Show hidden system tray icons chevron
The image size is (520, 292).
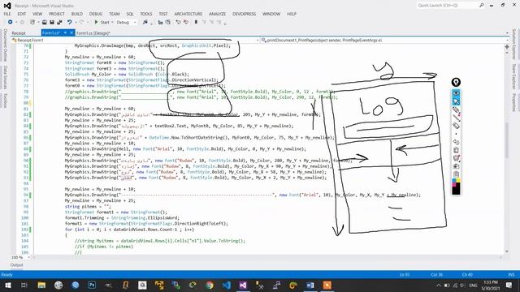point(439,286)
